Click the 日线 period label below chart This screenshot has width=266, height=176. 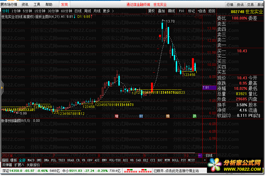coord(209,155)
